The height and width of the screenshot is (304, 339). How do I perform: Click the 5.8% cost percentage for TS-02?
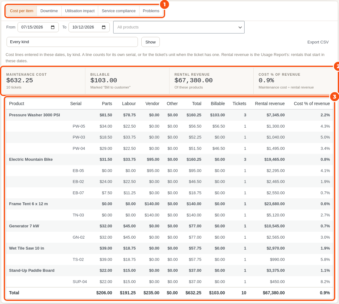point(325,260)
